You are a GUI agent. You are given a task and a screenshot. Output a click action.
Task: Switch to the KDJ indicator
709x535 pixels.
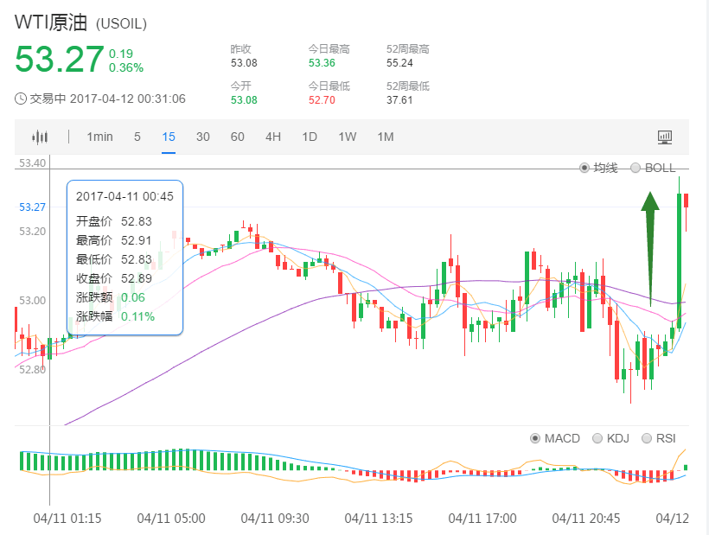(597, 438)
